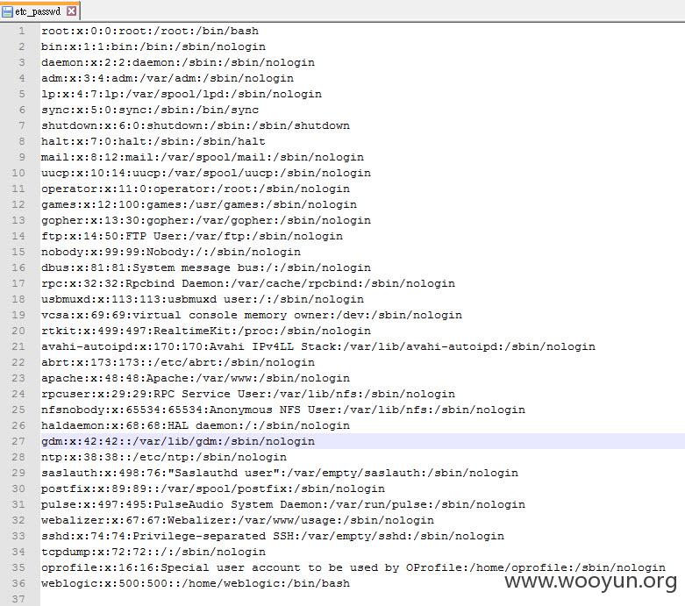Click the ftp:x:14:50 FTP User line
685x606 pixels.
[x=192, y=236]
